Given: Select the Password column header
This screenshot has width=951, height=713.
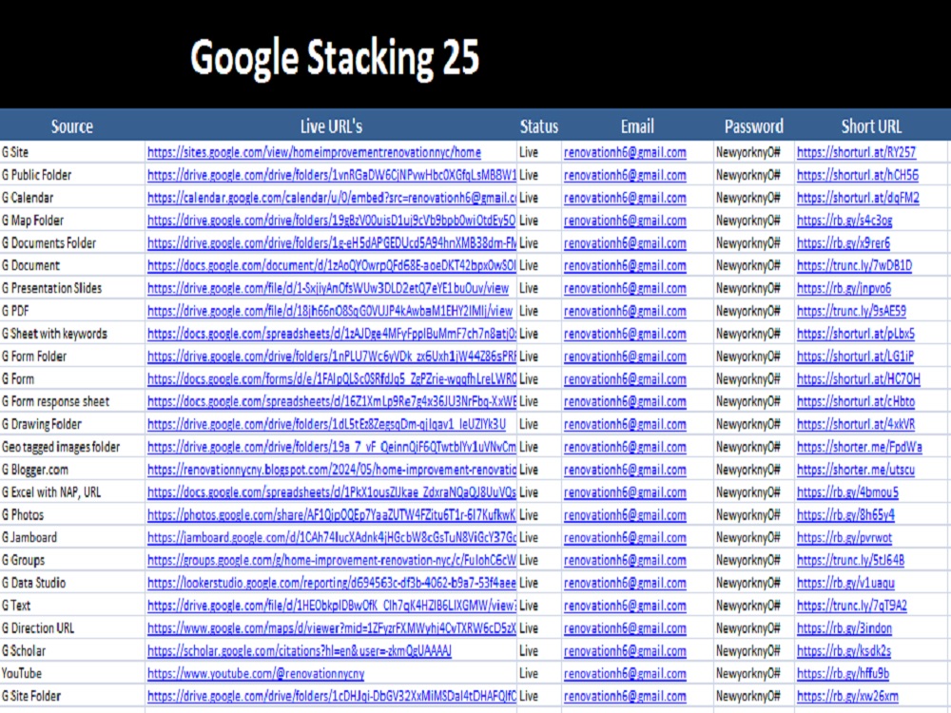Looking at the screenshot, I should pyautogui.click(x=754, y=126).
